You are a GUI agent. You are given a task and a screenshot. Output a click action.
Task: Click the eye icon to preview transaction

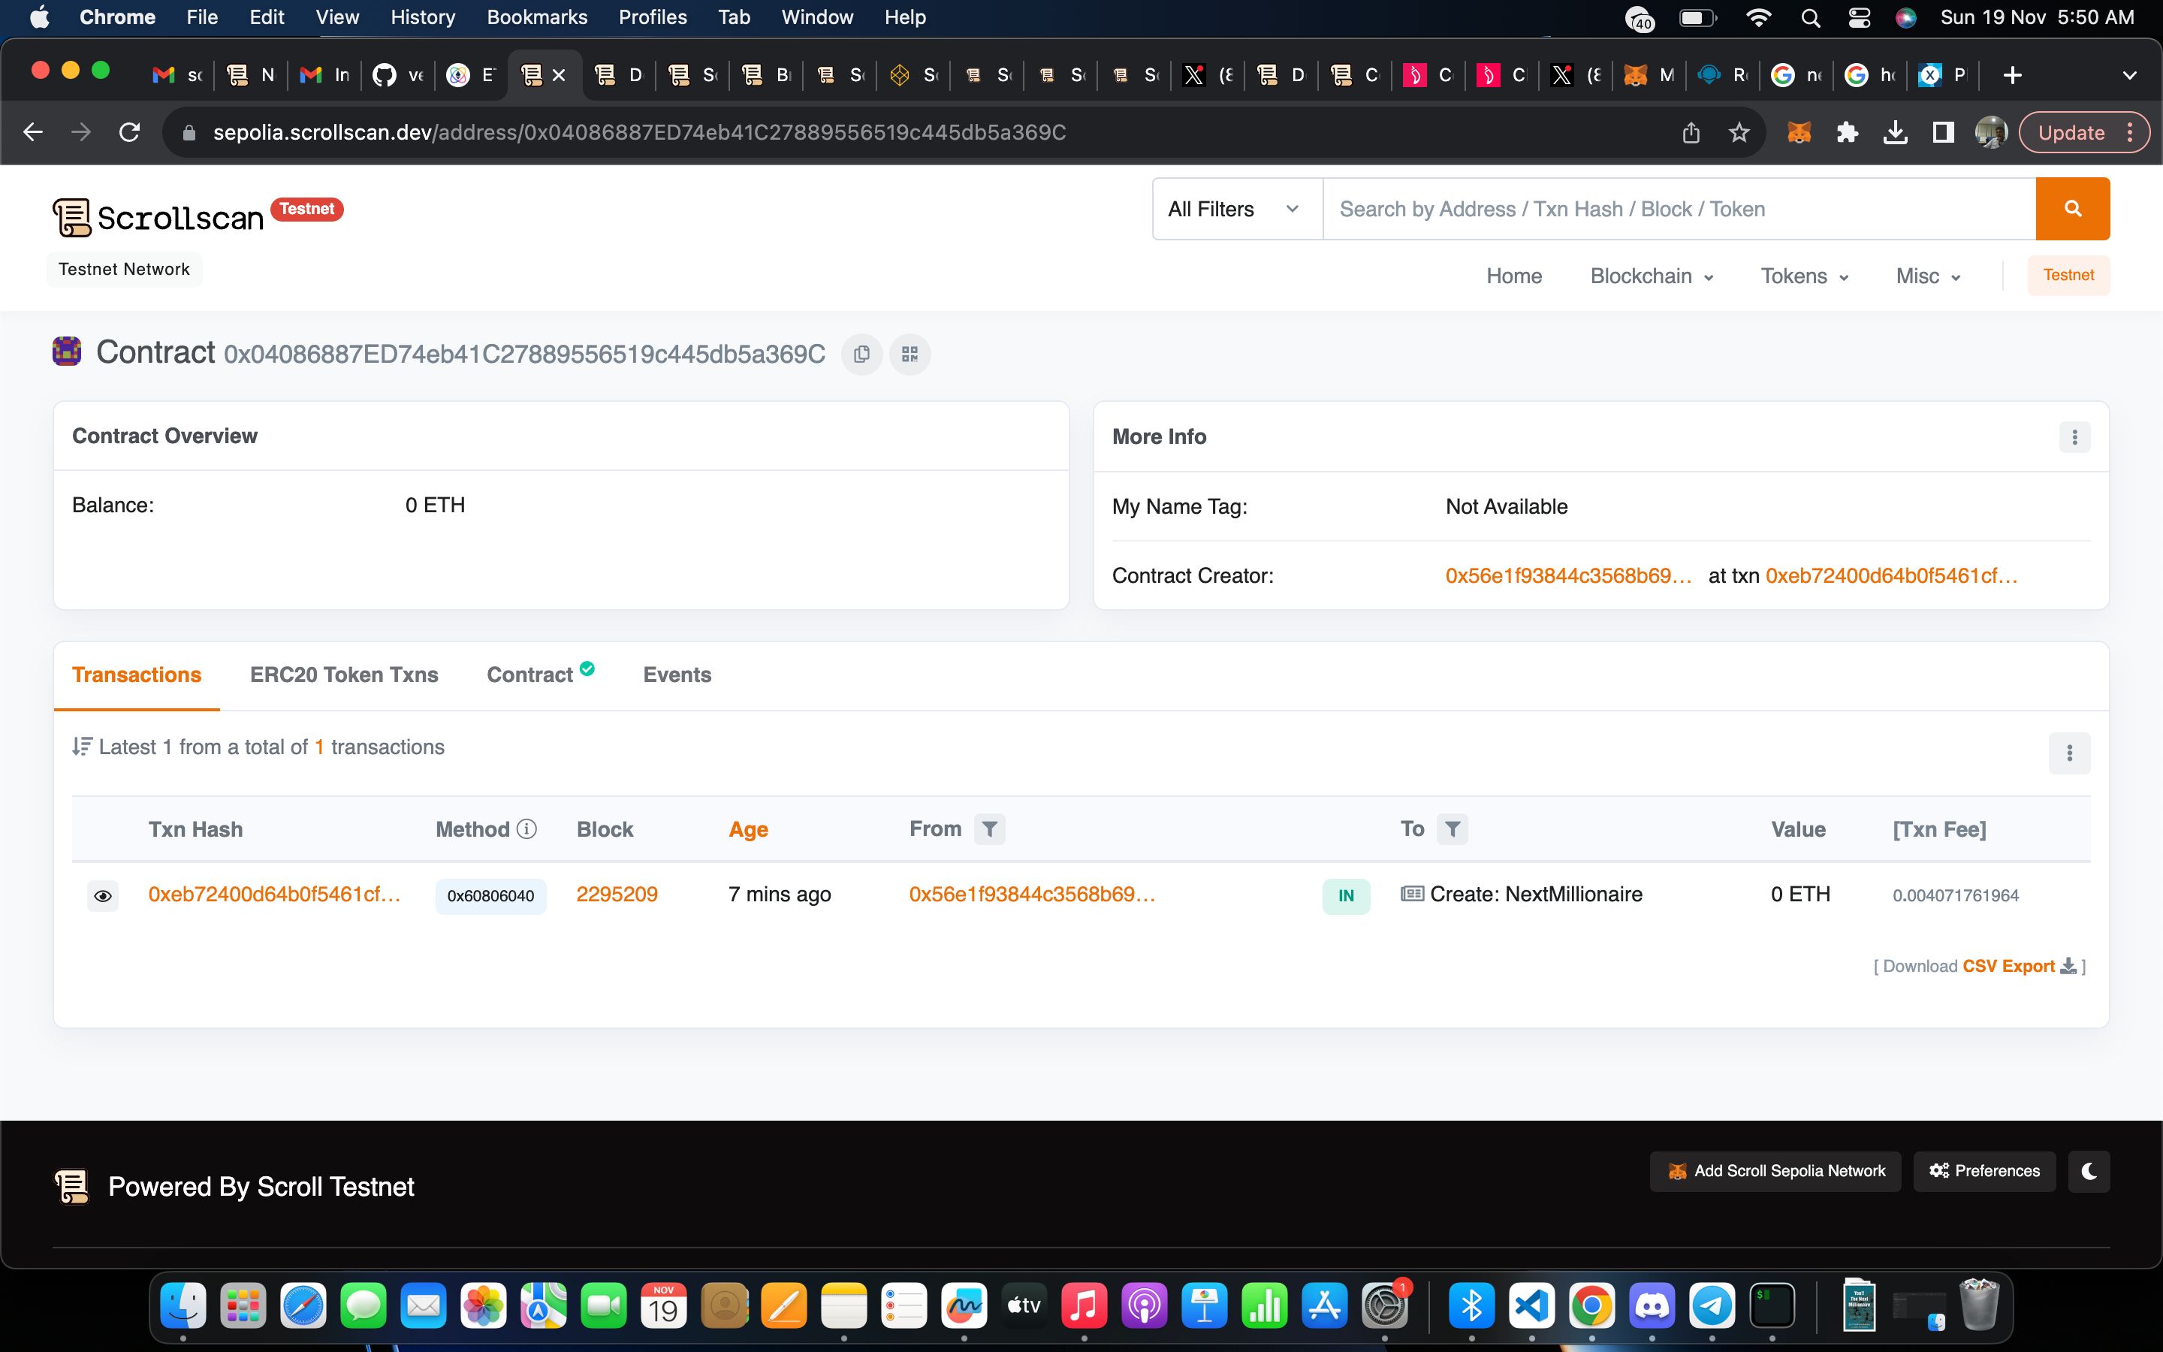click(x=101, y=894)
